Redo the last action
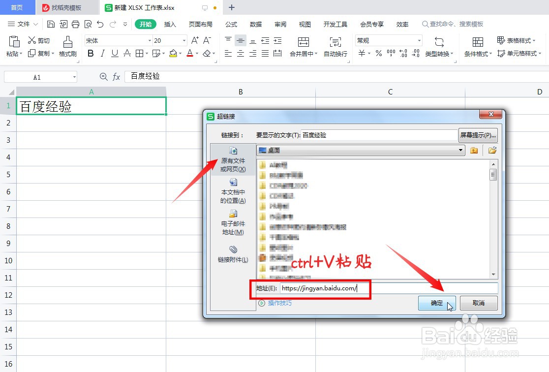The image size is (549, 372). pyautogui.click(x=113, y=24)
